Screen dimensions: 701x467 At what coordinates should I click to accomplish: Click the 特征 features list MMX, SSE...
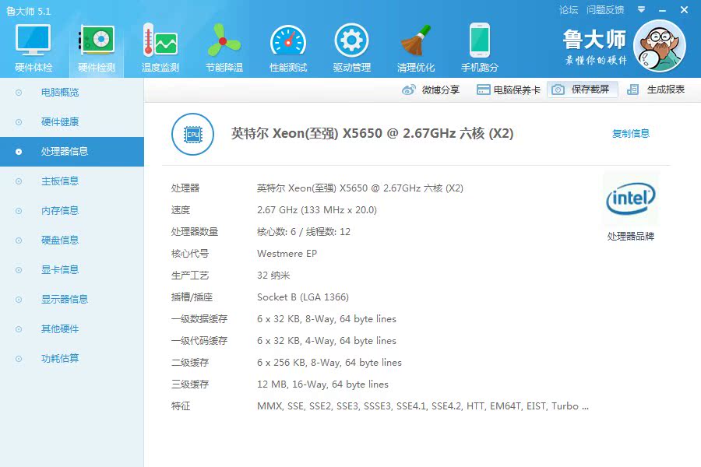tap(422, 406)
